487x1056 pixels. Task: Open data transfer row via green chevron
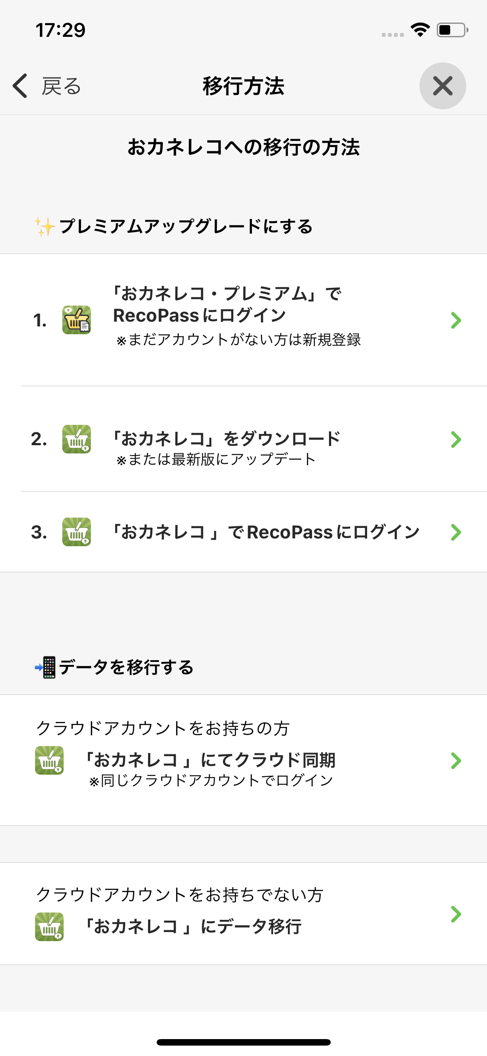456,914
